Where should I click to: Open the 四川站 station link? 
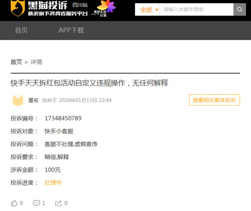point(80,5)
